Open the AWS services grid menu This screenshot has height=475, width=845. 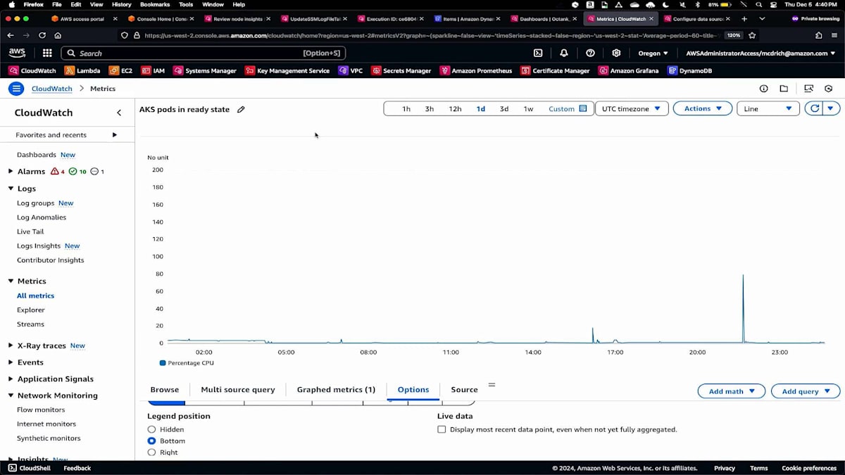(47, 53)
